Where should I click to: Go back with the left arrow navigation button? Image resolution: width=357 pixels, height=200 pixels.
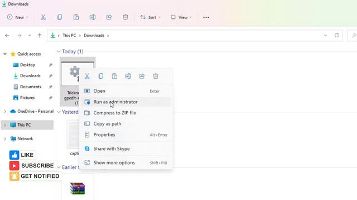pos(7,36)
